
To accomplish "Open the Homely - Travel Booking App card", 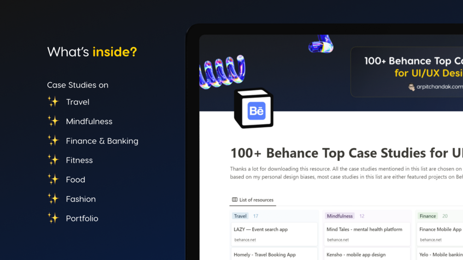I will coord(274,254).
